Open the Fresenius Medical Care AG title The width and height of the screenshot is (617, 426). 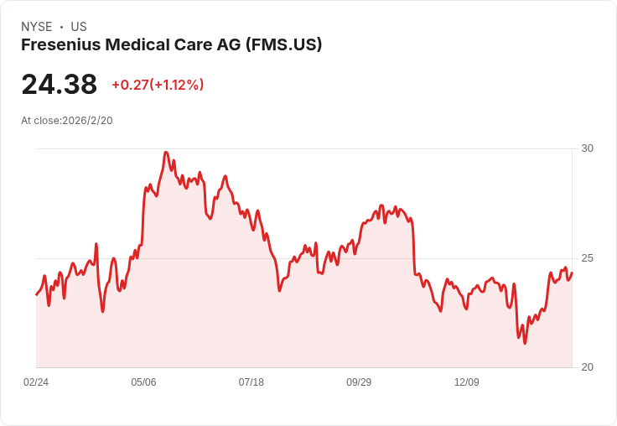click(171, 44)
